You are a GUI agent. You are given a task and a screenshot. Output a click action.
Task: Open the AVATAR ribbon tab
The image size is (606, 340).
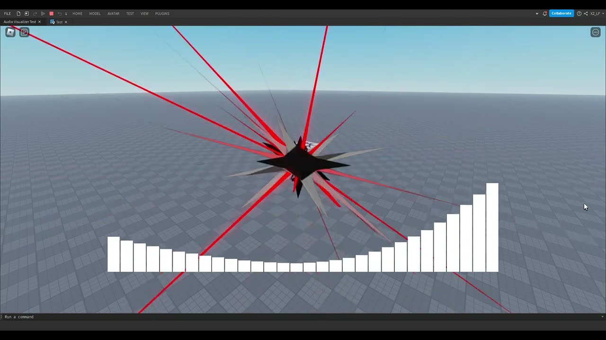tap(113, 14)
